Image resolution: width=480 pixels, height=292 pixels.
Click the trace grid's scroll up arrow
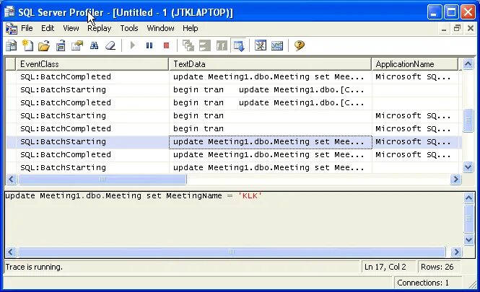(x=468, y=64)
